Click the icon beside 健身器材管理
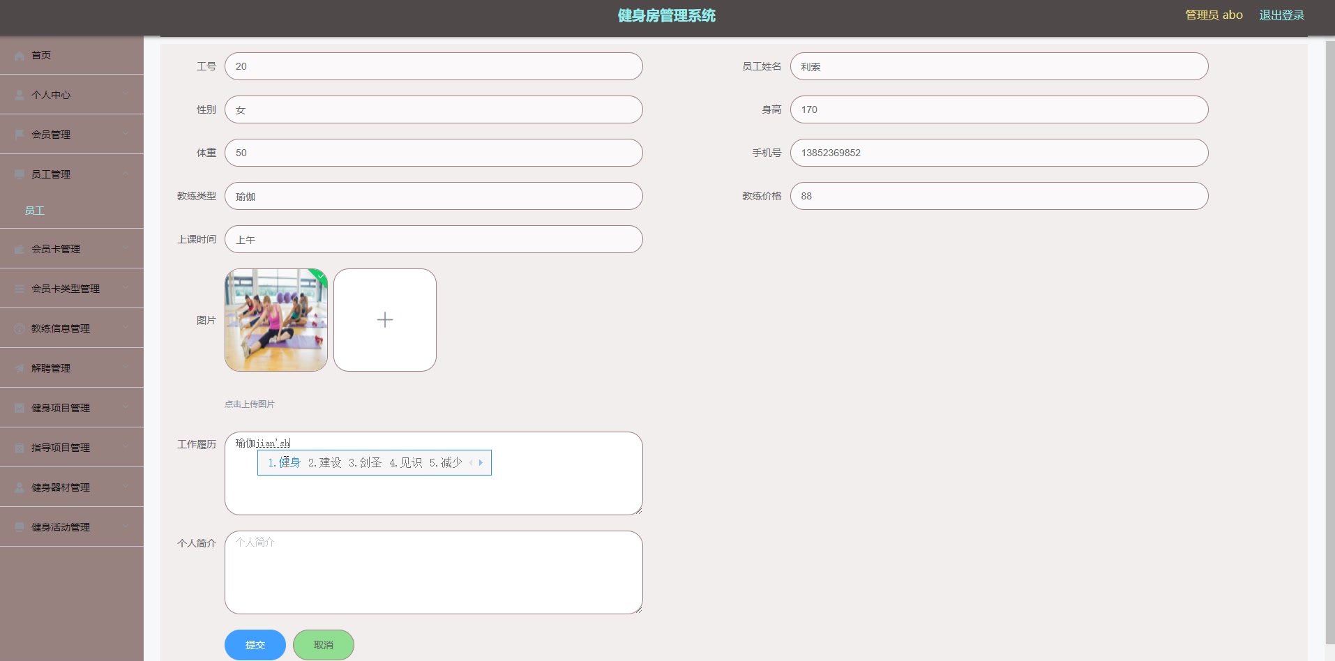The height and width of the screenshot is (661, 1335). [x=19, y=487]
